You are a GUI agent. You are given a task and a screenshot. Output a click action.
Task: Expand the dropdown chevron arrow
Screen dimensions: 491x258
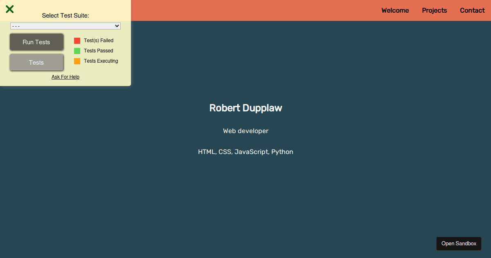point(117,26)
